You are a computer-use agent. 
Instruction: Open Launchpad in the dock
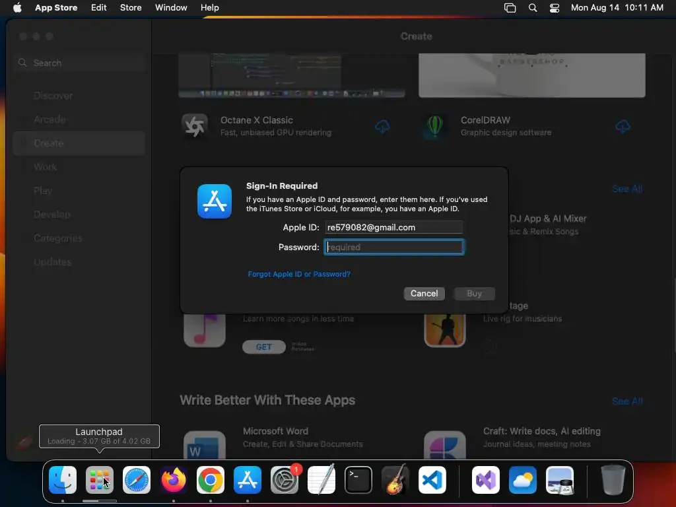100,480
